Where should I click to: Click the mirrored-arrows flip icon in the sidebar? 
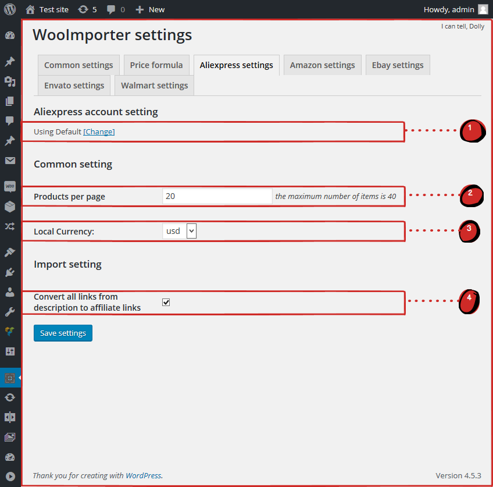[10, 417]
